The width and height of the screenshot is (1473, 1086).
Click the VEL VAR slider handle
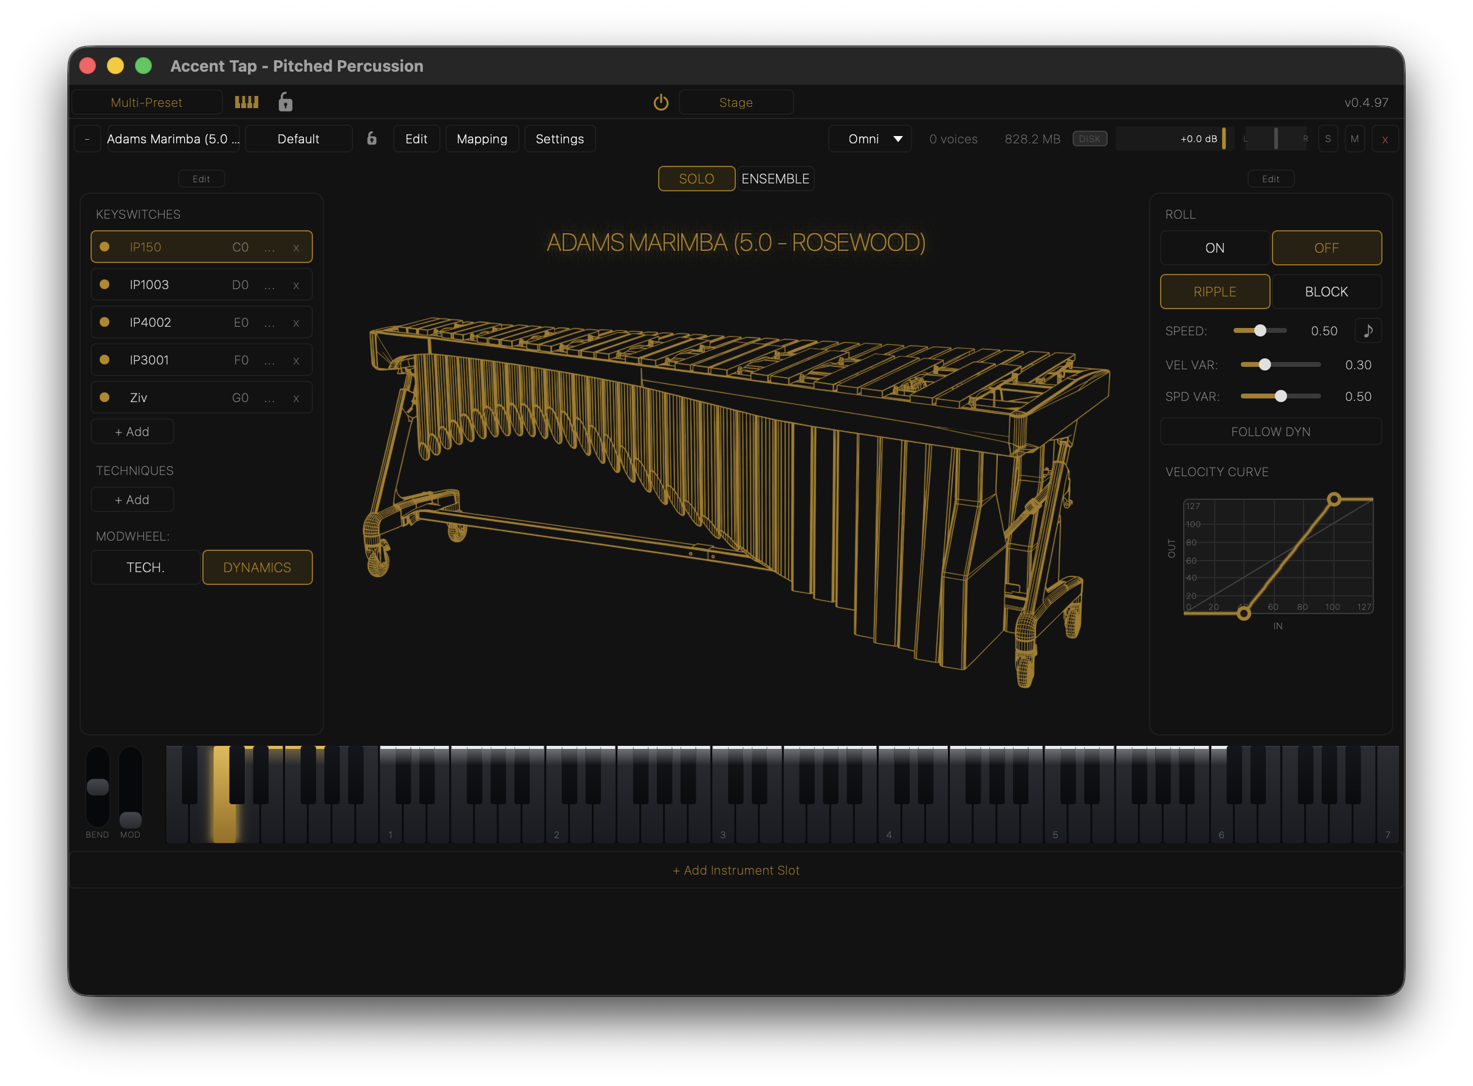pos(1265,364)
